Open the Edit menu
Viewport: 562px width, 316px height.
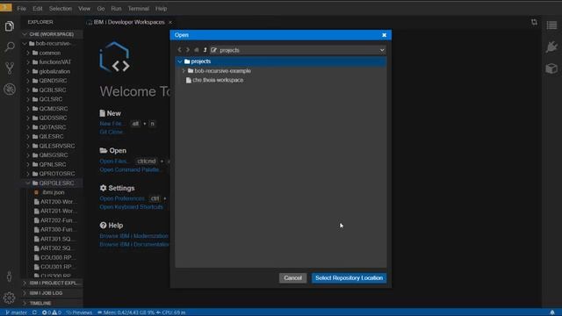coord(37,8)
